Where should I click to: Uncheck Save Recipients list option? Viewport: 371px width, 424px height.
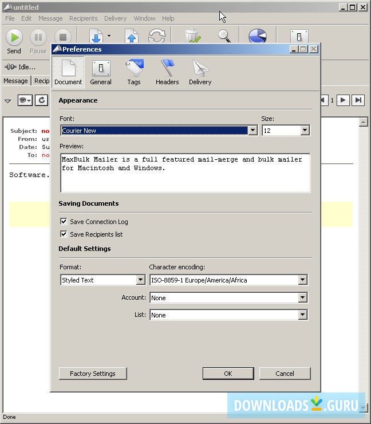coord(64,234)
